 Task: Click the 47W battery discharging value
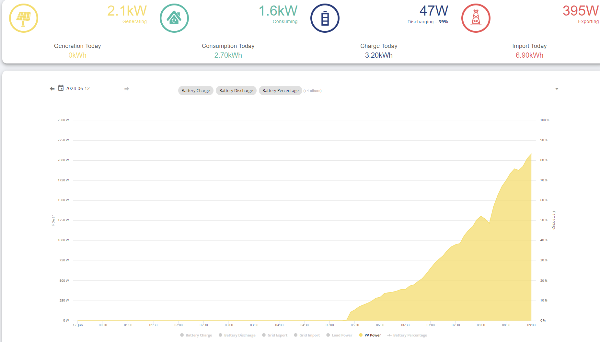[x=434, y=11]
